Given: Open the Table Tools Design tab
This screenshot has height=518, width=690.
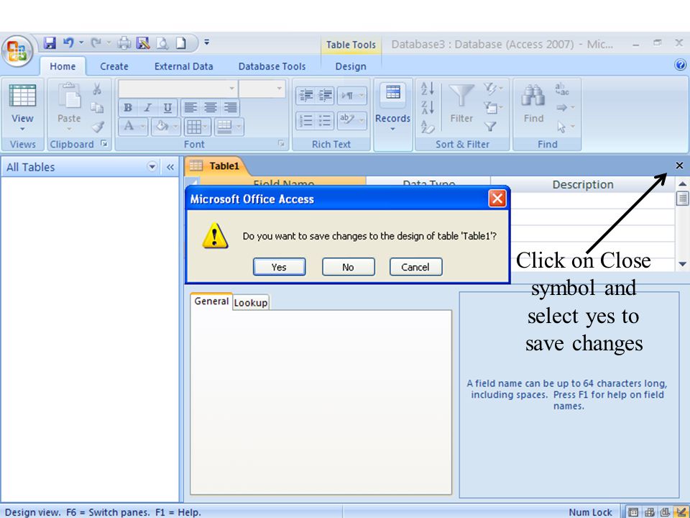Looking at the screenshot, I should 351,66.
